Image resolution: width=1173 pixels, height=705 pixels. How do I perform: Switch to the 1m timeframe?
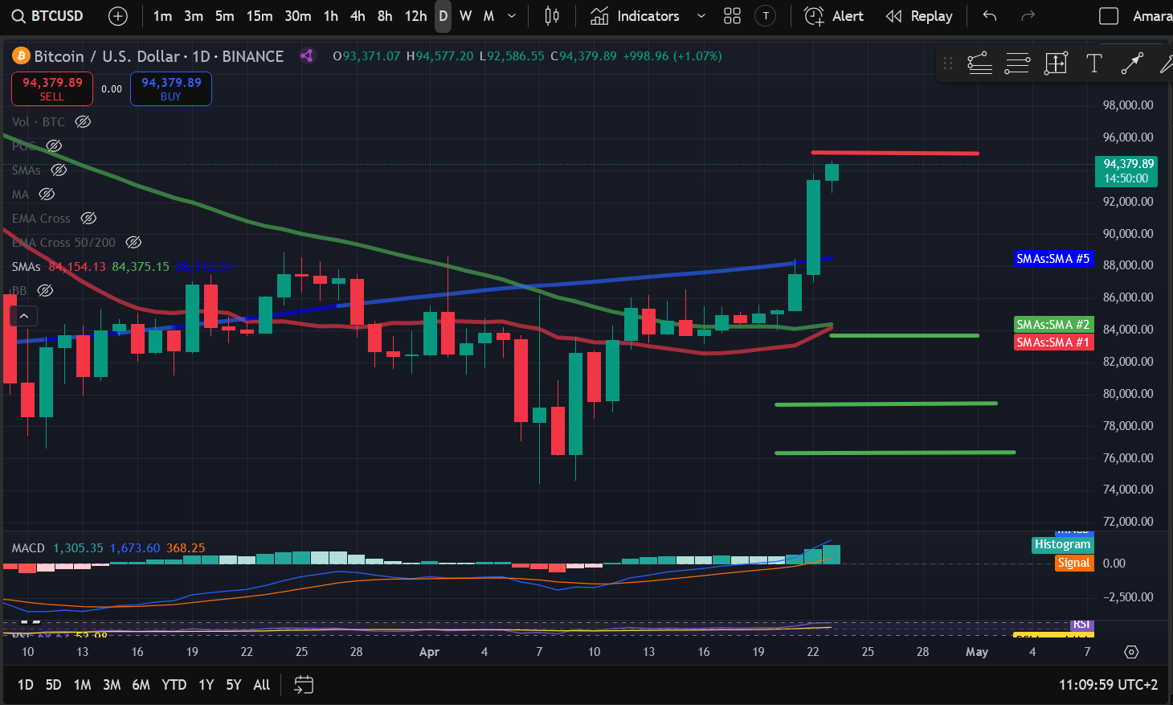pos(162,16)
